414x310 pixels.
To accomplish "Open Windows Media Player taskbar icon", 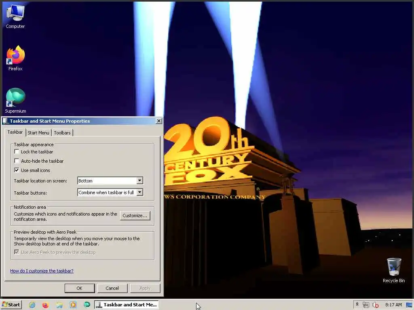I will point(73,305).
